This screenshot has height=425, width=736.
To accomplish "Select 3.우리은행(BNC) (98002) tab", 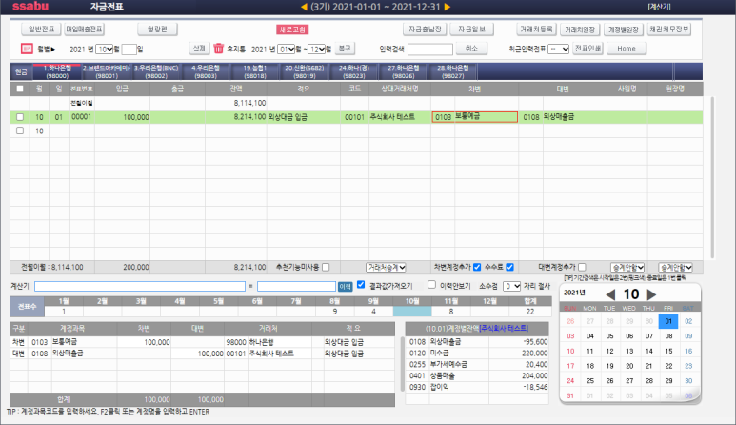I will point(156,71).
